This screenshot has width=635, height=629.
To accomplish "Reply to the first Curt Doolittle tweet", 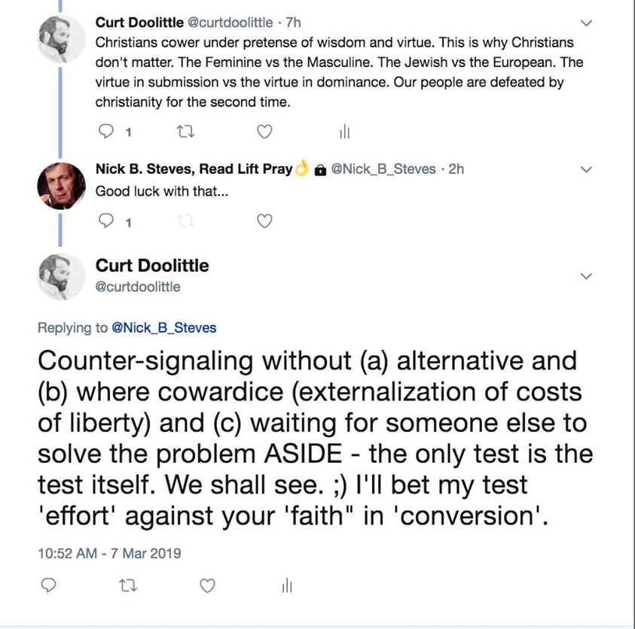I will pyautogui.click(x=106, y=132).
